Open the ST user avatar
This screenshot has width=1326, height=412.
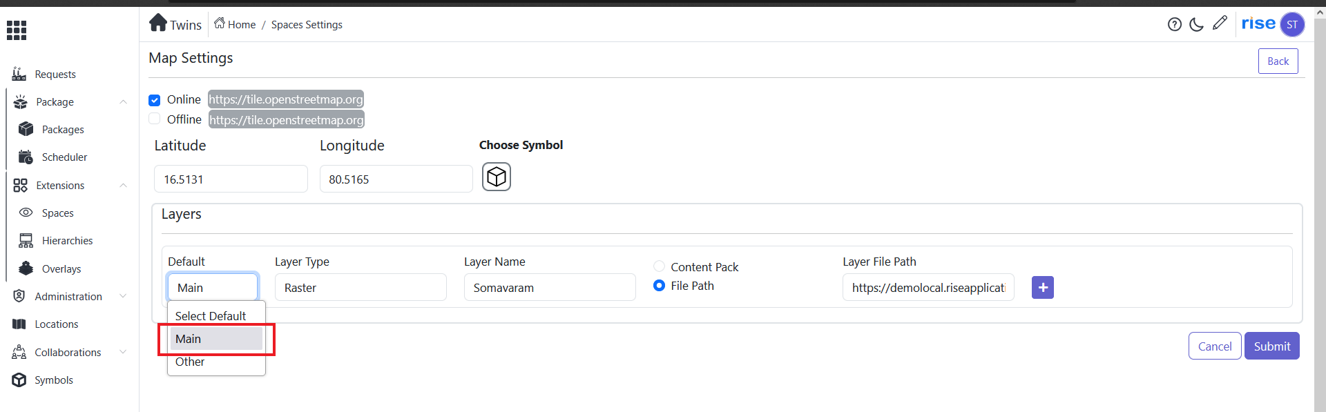point(1292,24)
